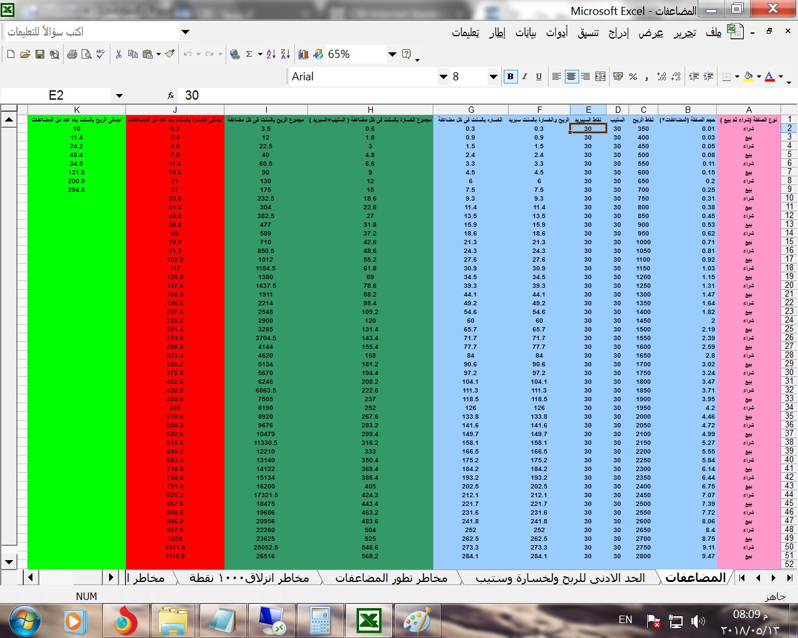The image size is (798, 638).
Task: Toggle Underline formatting
Action: [x=539, y=77]
